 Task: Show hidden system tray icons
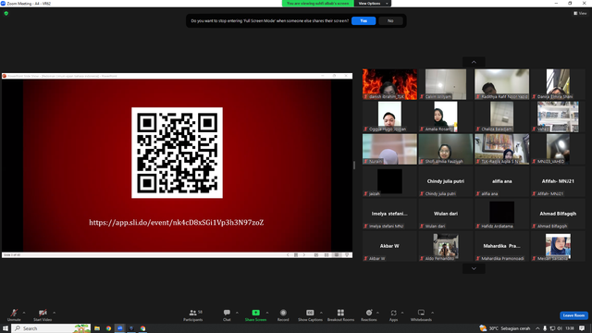coord(537,328)
